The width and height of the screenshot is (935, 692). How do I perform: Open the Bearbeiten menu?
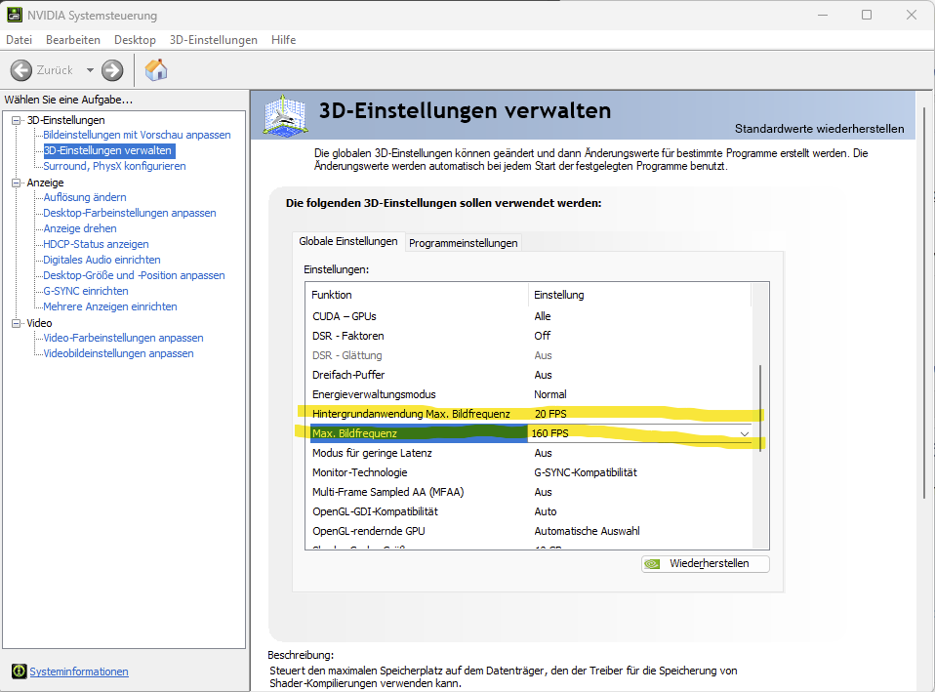(73, 40)
